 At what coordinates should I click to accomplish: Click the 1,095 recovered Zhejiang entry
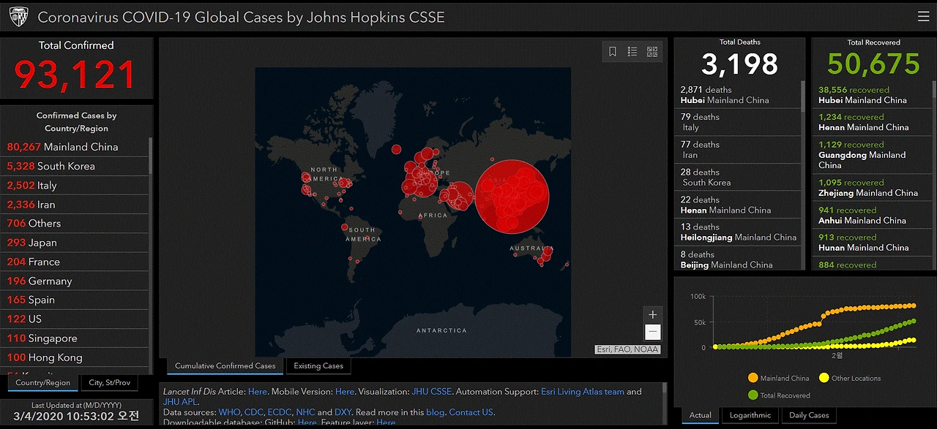point(871,188)
